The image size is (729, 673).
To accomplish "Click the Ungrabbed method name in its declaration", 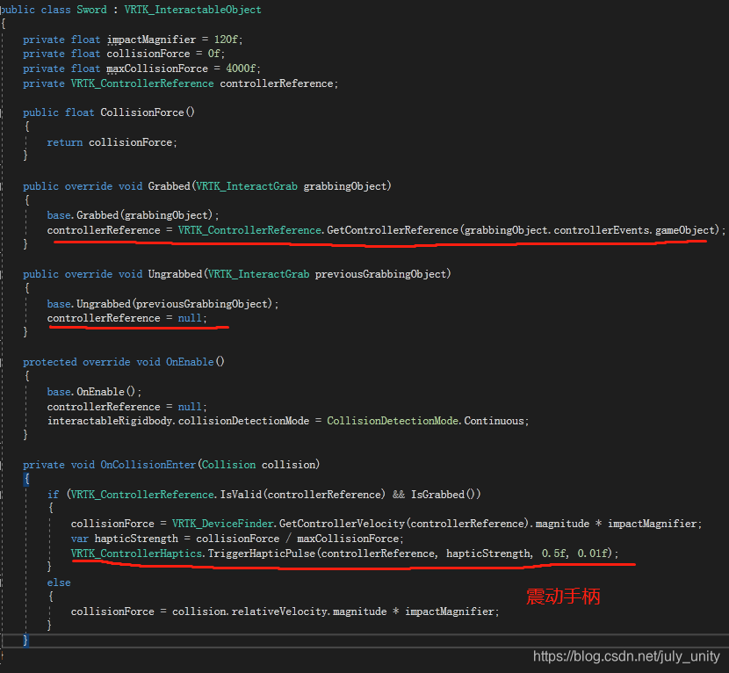I will click(x=176, y=274).
